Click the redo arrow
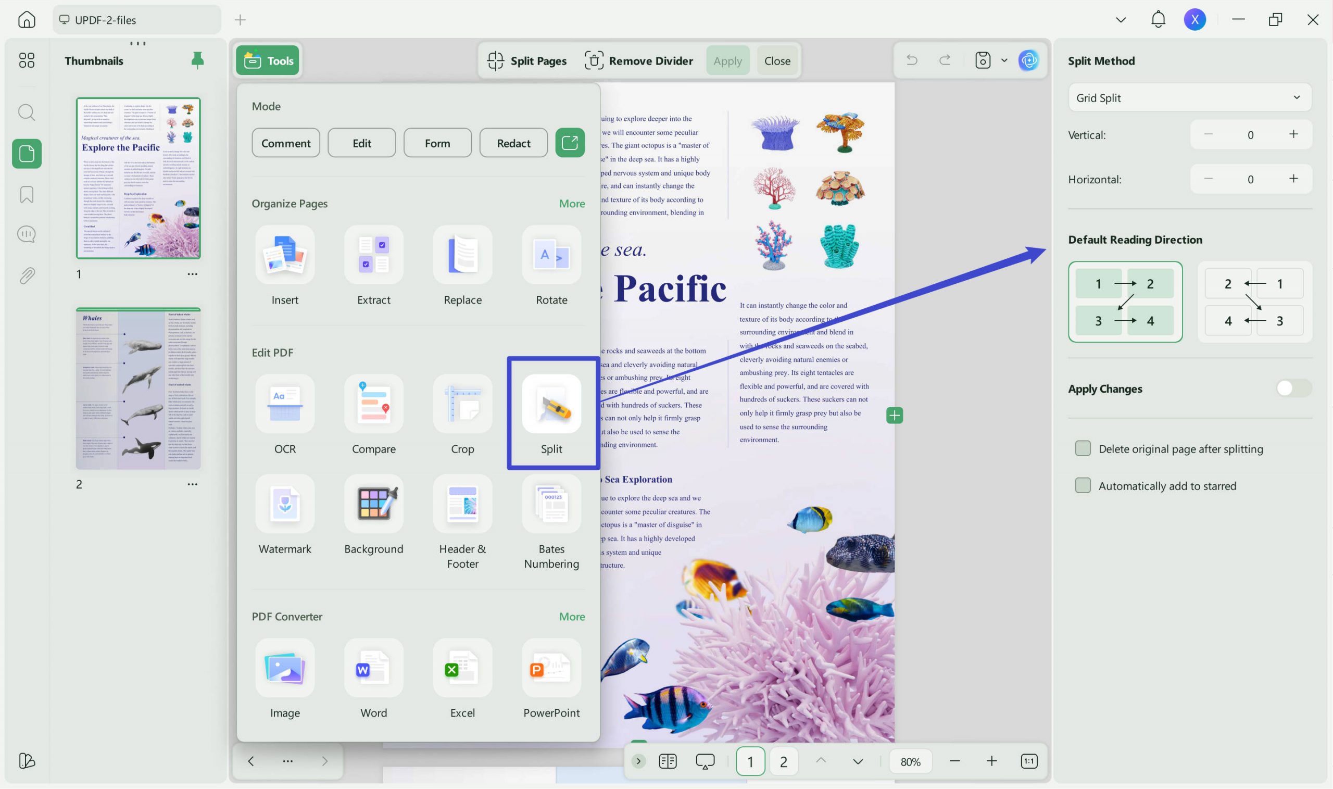The height and width of the screenshot is (789, 1333). [945, 60]
